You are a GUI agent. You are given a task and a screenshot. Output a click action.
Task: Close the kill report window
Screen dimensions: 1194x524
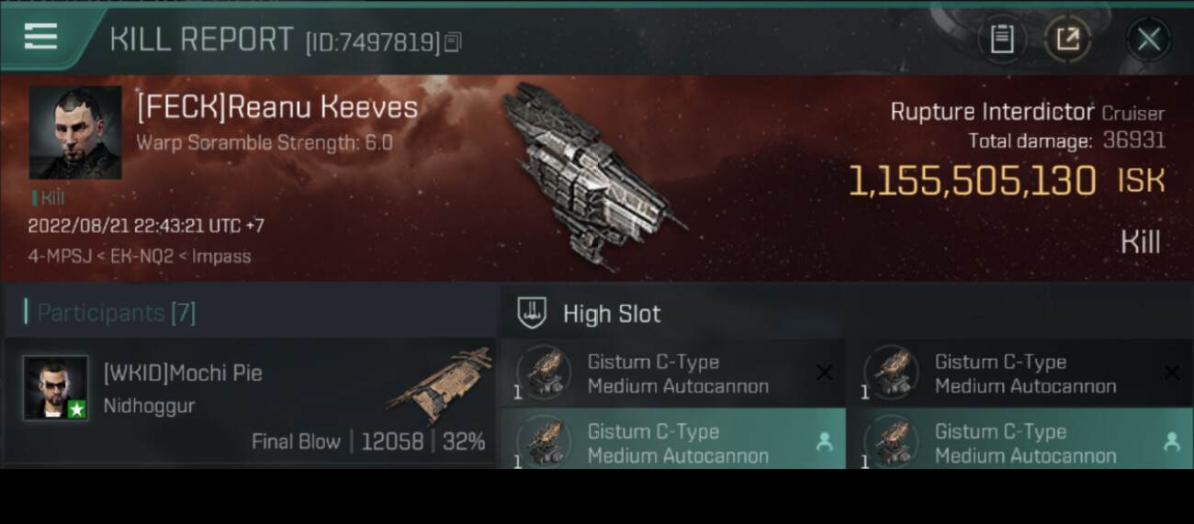(1148, 39)
